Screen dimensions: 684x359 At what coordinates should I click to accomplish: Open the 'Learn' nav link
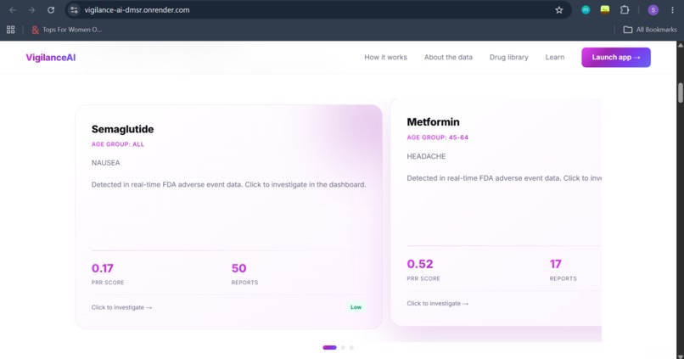coord(554,57)
